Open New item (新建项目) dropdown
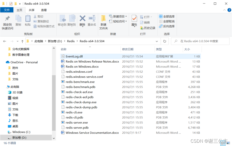This screenshot has width=232, height=146. (x=118, y=16)
